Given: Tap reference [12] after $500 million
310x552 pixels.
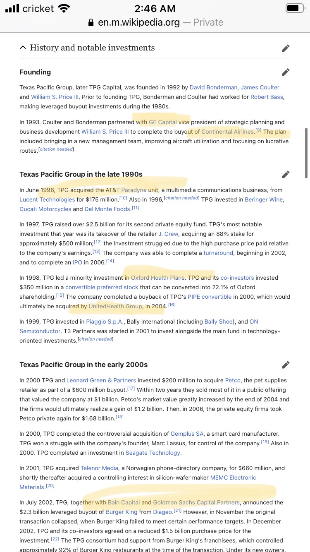Looking at the screenshot, I should click(x=98, y=242).
